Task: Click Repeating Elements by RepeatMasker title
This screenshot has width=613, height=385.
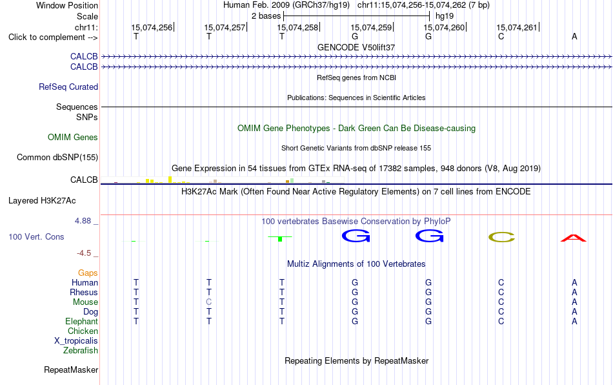Action: click(356, 360)
